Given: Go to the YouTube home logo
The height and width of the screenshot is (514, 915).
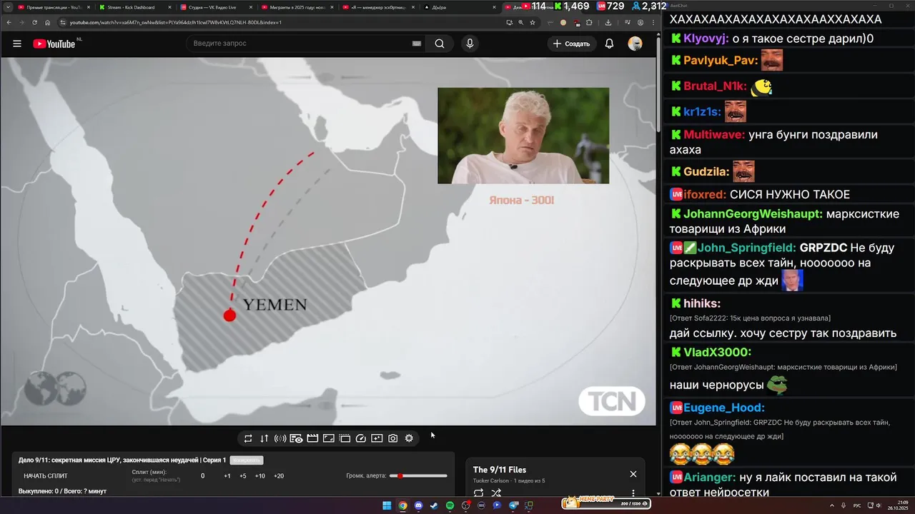Looking at the screenshot, I should 54,44.
